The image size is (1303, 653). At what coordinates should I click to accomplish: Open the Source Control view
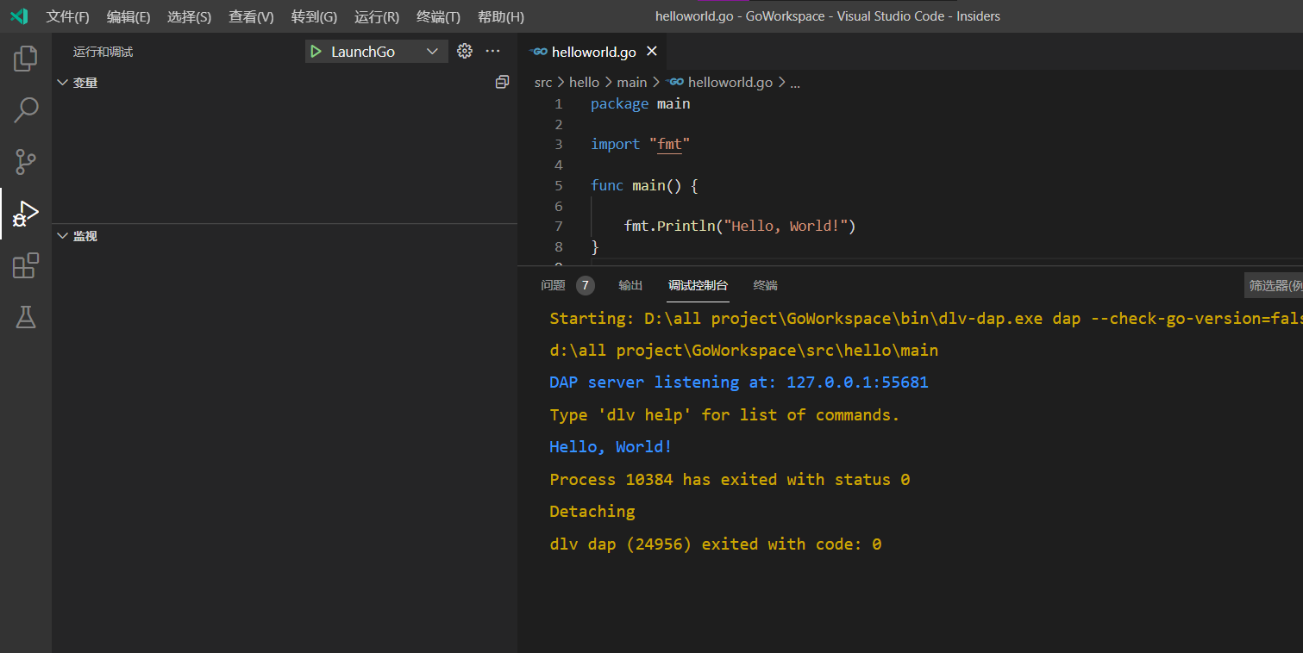click(x=26, y=162)
